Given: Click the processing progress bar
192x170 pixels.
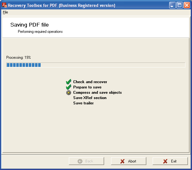Looking at the screenshot, I should point(96,65).
